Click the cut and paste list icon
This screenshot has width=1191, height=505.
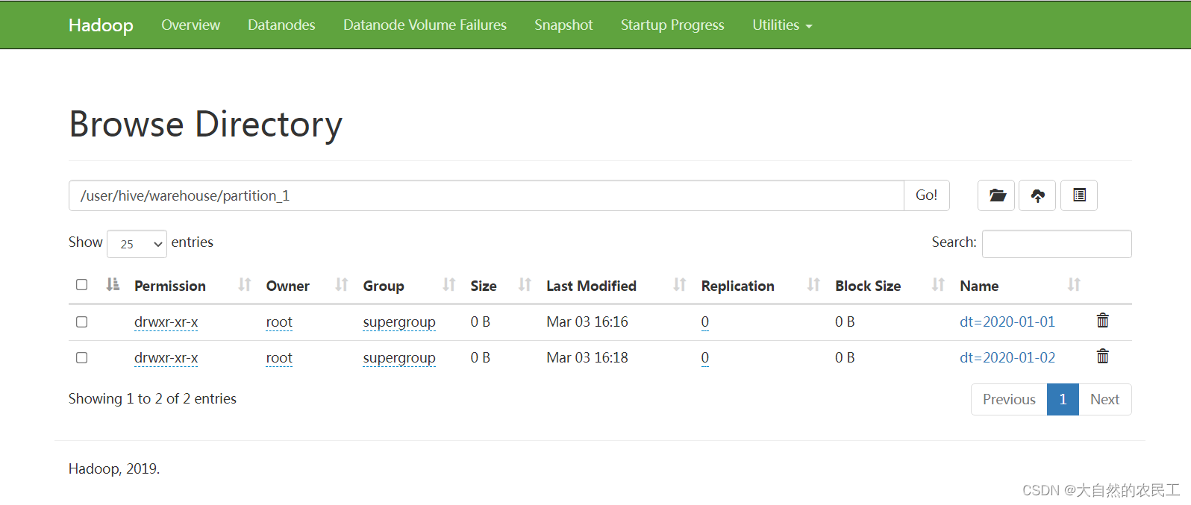1079,195
